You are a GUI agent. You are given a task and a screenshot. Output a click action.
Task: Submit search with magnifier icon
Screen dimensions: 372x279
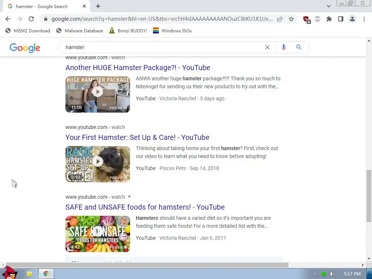[299, 47]
